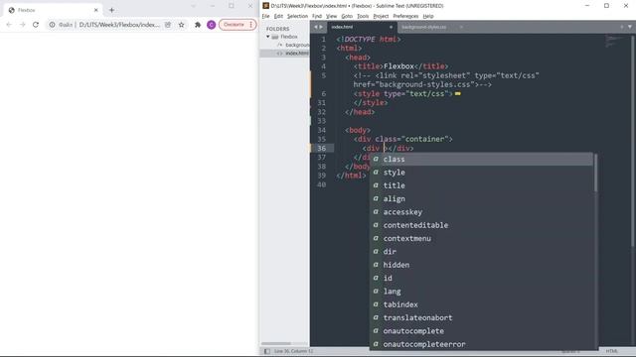This screenshot has height=357, width=636.
Task: Click autocomplete popup scrollbar
Action: [x=595, y=174]
